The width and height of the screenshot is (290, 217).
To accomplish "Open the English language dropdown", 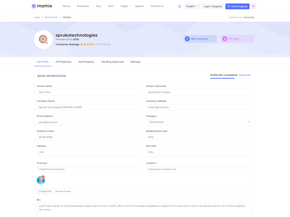I will tap(192, 7).
